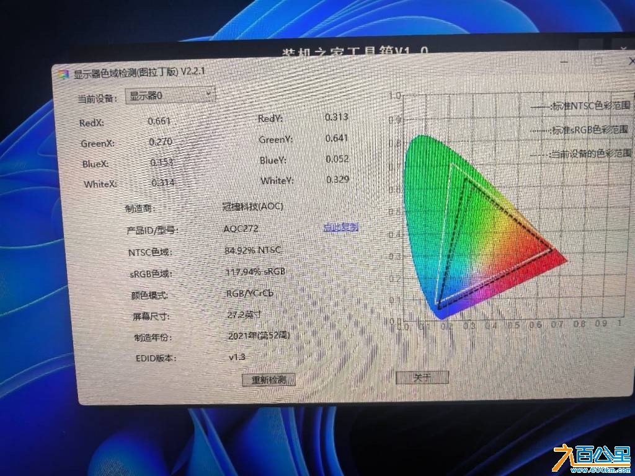Select the BlueY value 0.052

pos(337,159)
